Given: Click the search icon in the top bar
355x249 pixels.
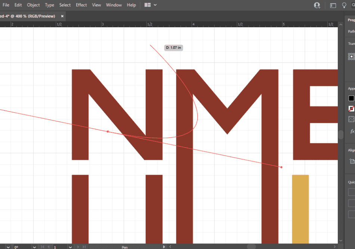Looking at the screenshot, I should tap(353, 5).
